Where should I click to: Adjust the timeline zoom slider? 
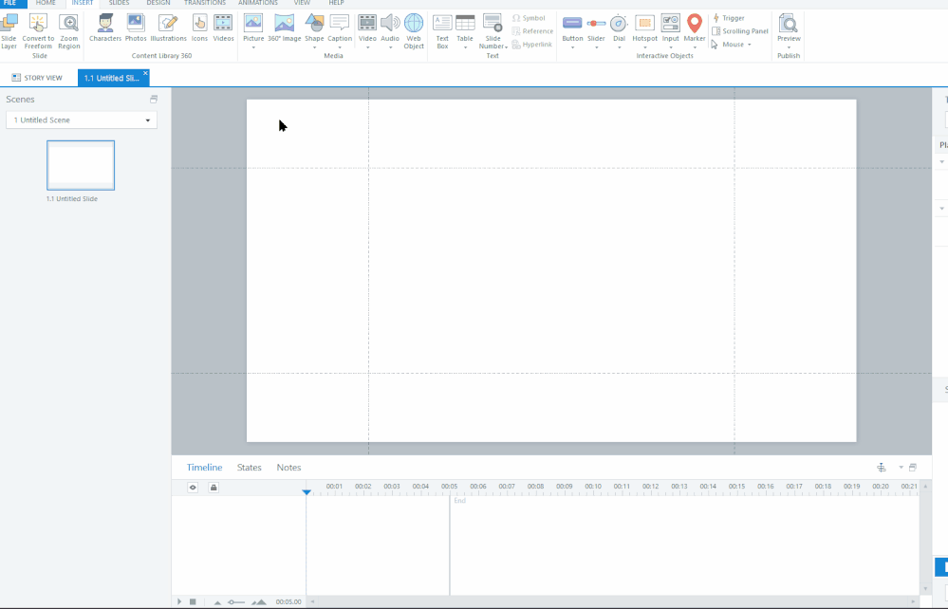236,602
